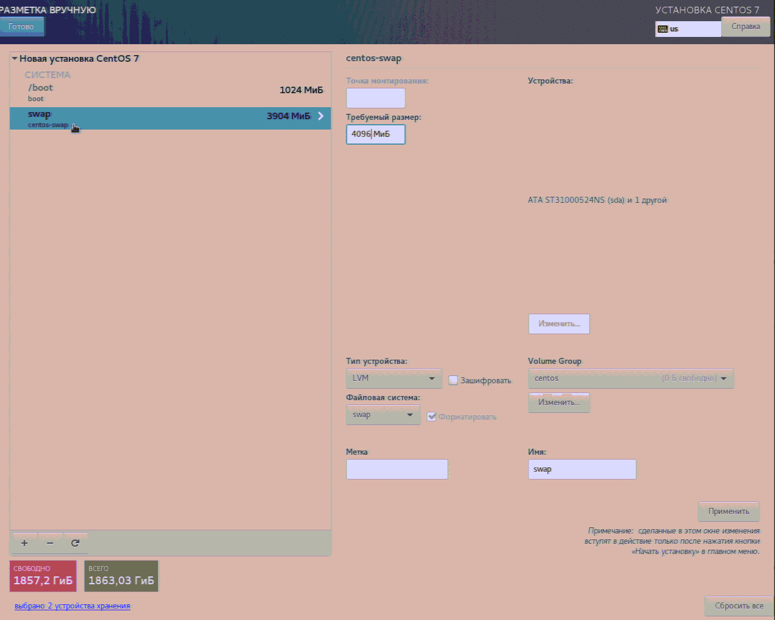Click the Сбросить все (Reset all) button
The width and height of the screenshot is (775, 620).
[x=739, y=606]
